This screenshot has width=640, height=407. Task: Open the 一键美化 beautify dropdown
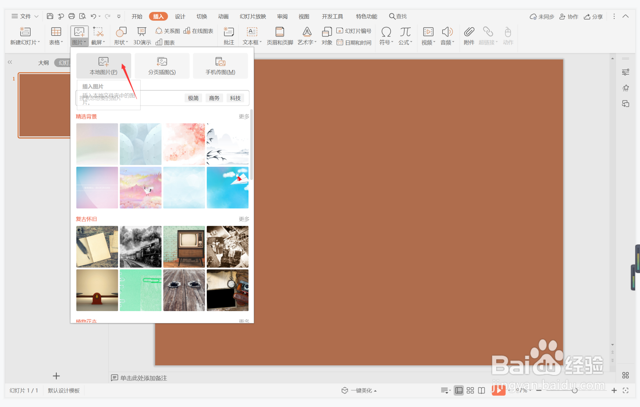click(359, 390)
